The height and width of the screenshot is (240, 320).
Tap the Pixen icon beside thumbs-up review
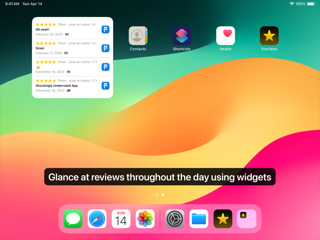pyautogui.click(x=105, y=67)
